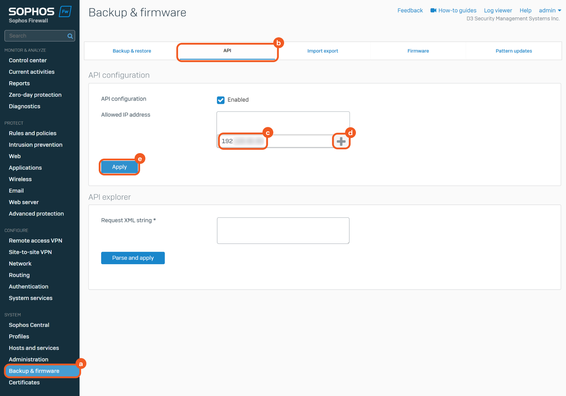The image size is (566, 396).
Task: Select Control center from sidebar
Action: (28, 60)
